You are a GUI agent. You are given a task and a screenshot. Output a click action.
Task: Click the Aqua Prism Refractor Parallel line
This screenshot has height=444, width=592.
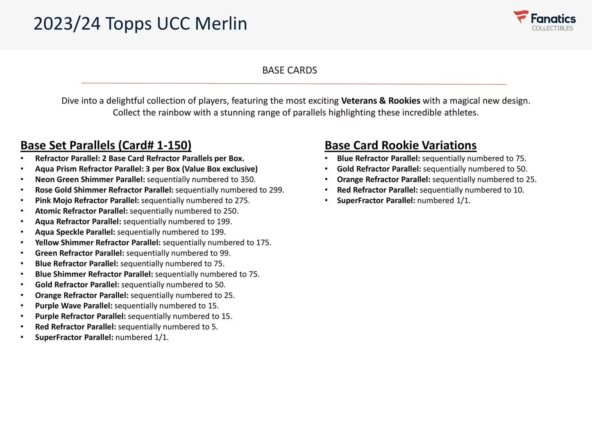click(146, 169)
